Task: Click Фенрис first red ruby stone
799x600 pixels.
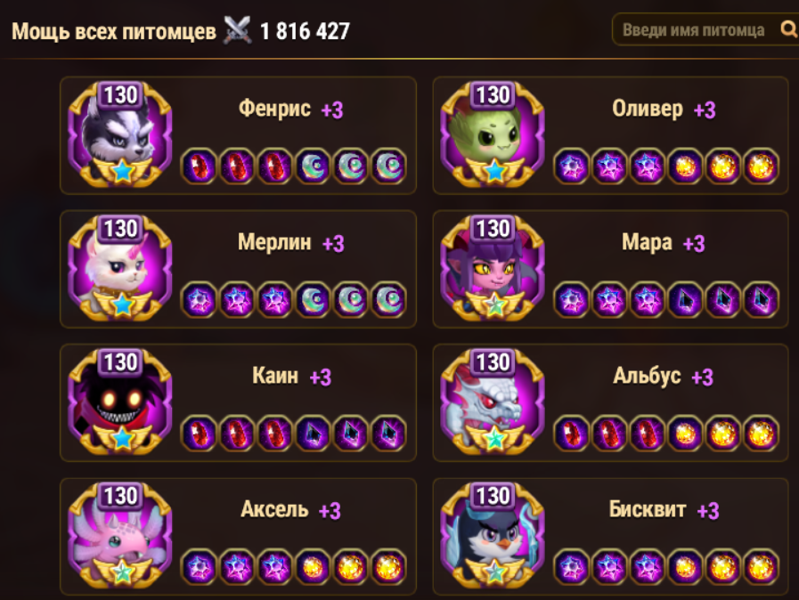Action: pyautogui.click(x=199, y=166)
